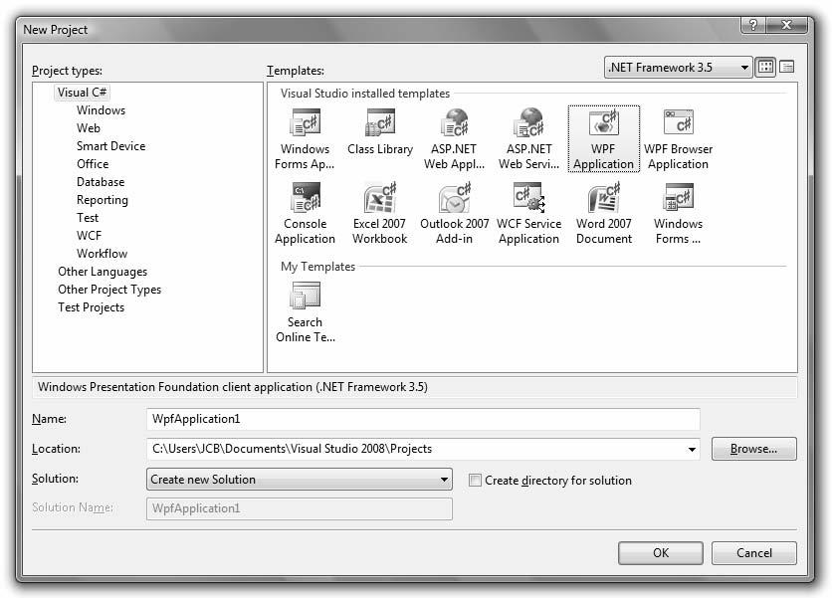
Task: Close the New Project dialog
Action: (x=787, y=25)
